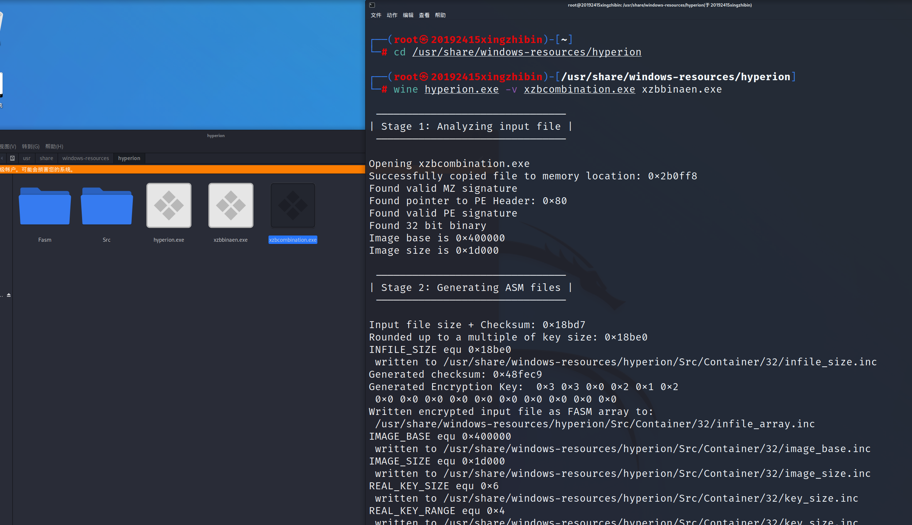This screenshot has width=912, height=525.
Task: Open the terminal 查看 menu
Action: (x=424, y=15)
